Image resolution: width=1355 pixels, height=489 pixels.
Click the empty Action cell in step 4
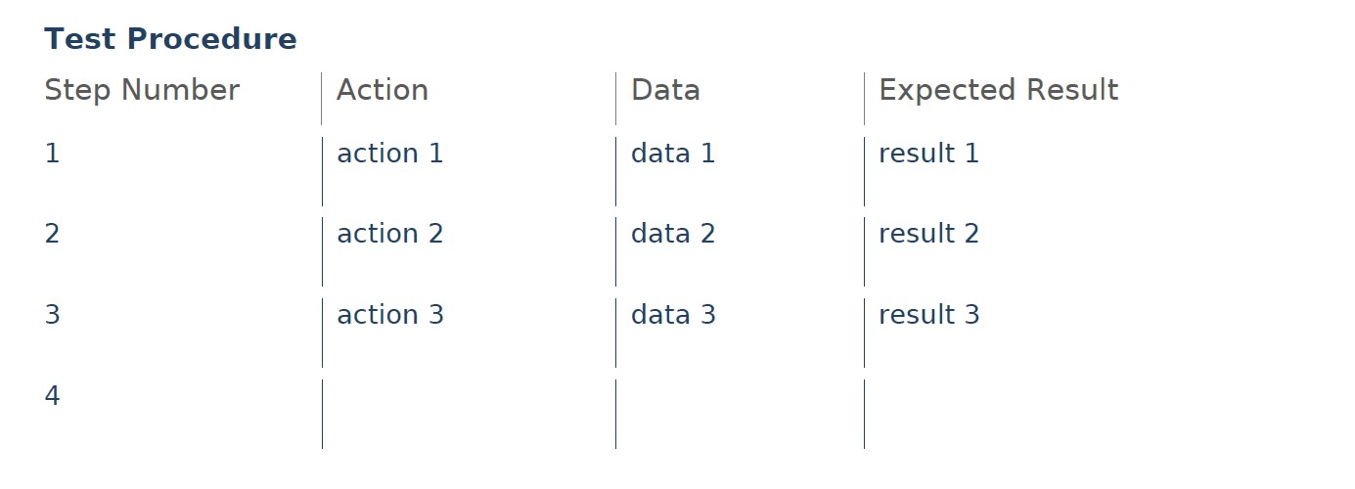(x=469, y=415)
